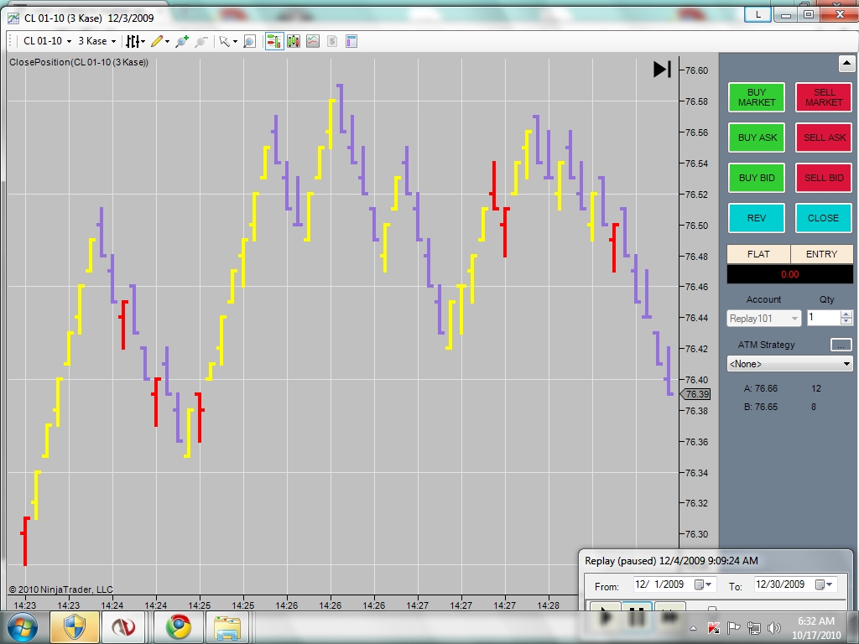This screenshot has height=644, width=859.
Task: Click the speaker volume tray icon
Action: [x=774, y=628]
